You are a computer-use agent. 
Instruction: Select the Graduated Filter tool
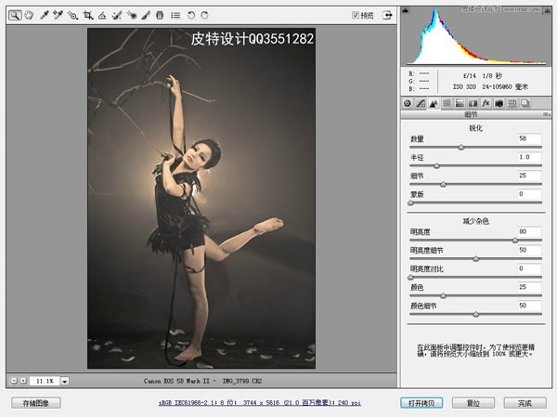tap(160, 15)
